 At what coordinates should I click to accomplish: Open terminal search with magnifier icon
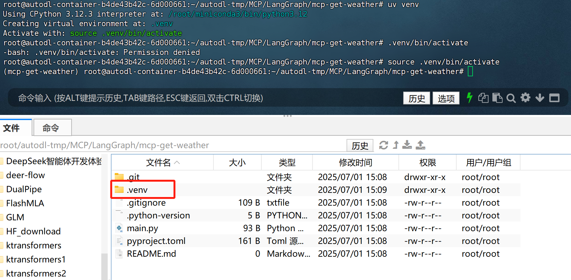click(x=511, y=98)
